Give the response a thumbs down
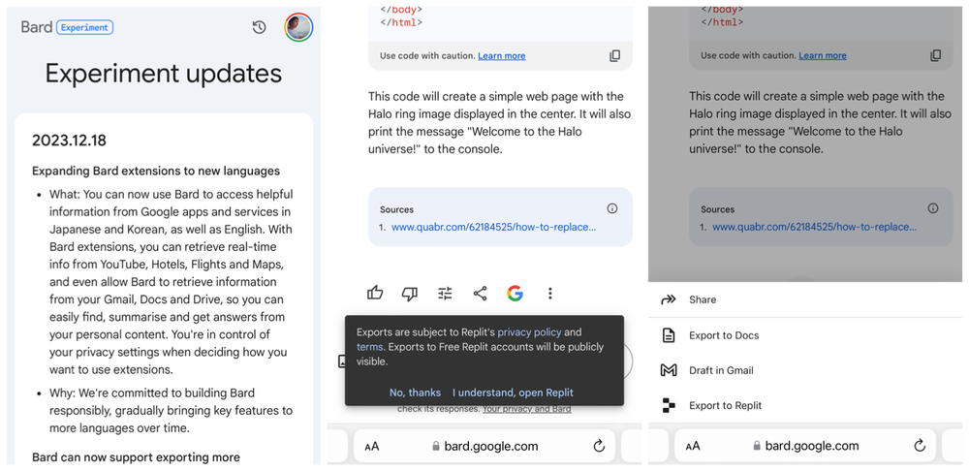This screenshot has width=969, height=471. 410,293
